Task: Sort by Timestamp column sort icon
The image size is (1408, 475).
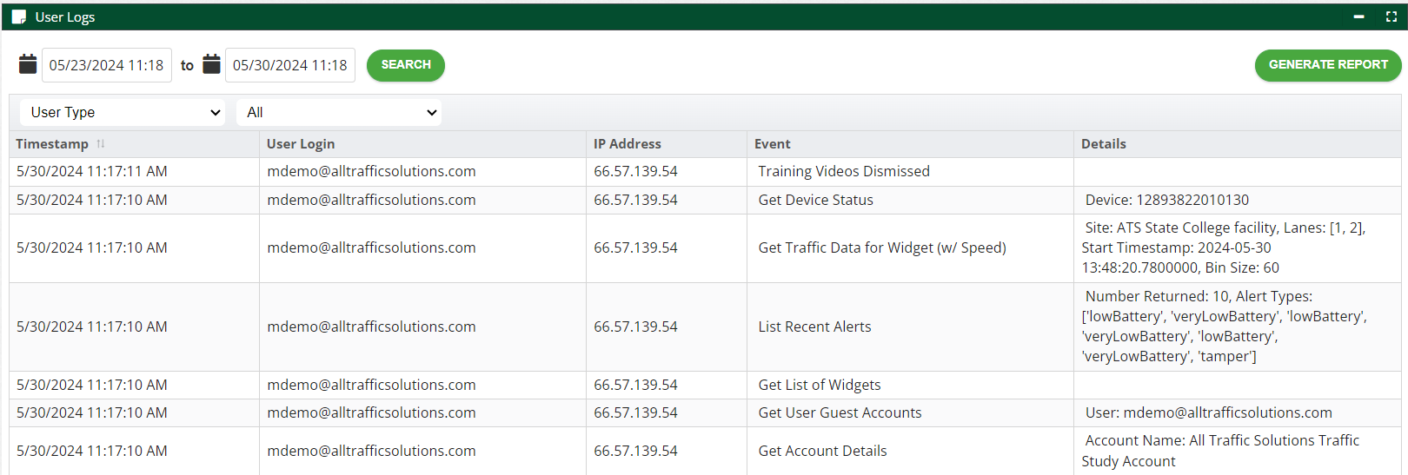Action: tap(101, 144)
